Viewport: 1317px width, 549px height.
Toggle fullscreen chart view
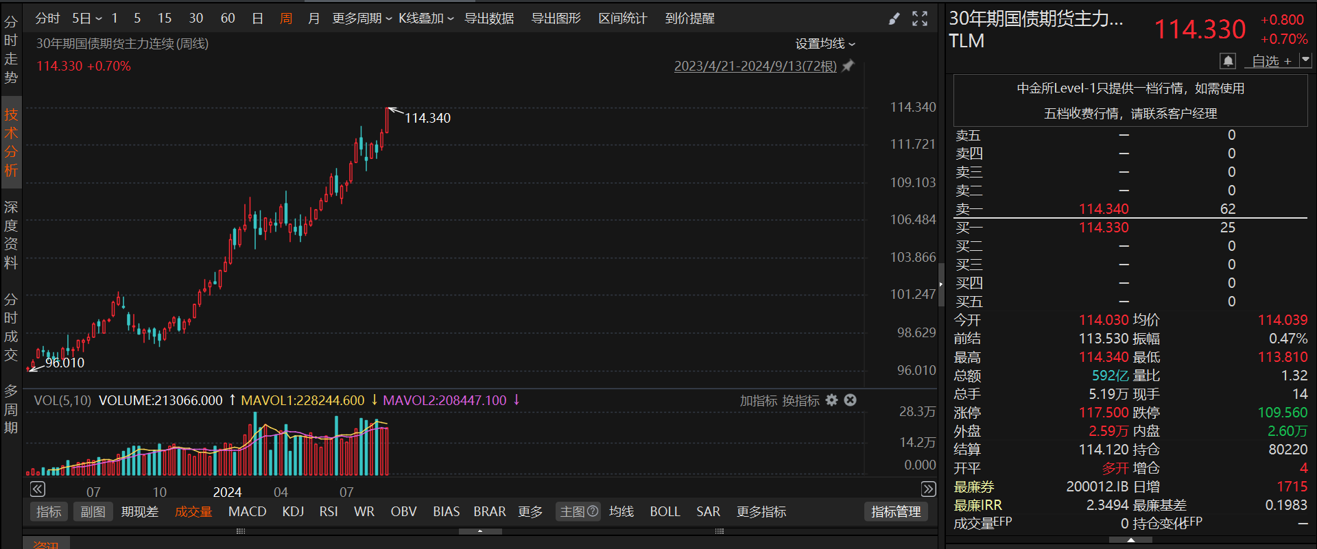pyautogui.click(x=920, y=19)
